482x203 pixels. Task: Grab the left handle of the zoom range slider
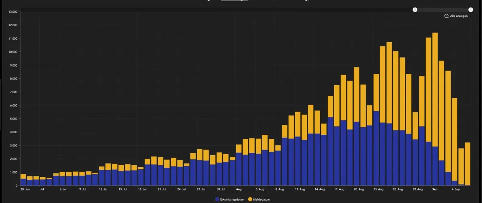(415, 10)
